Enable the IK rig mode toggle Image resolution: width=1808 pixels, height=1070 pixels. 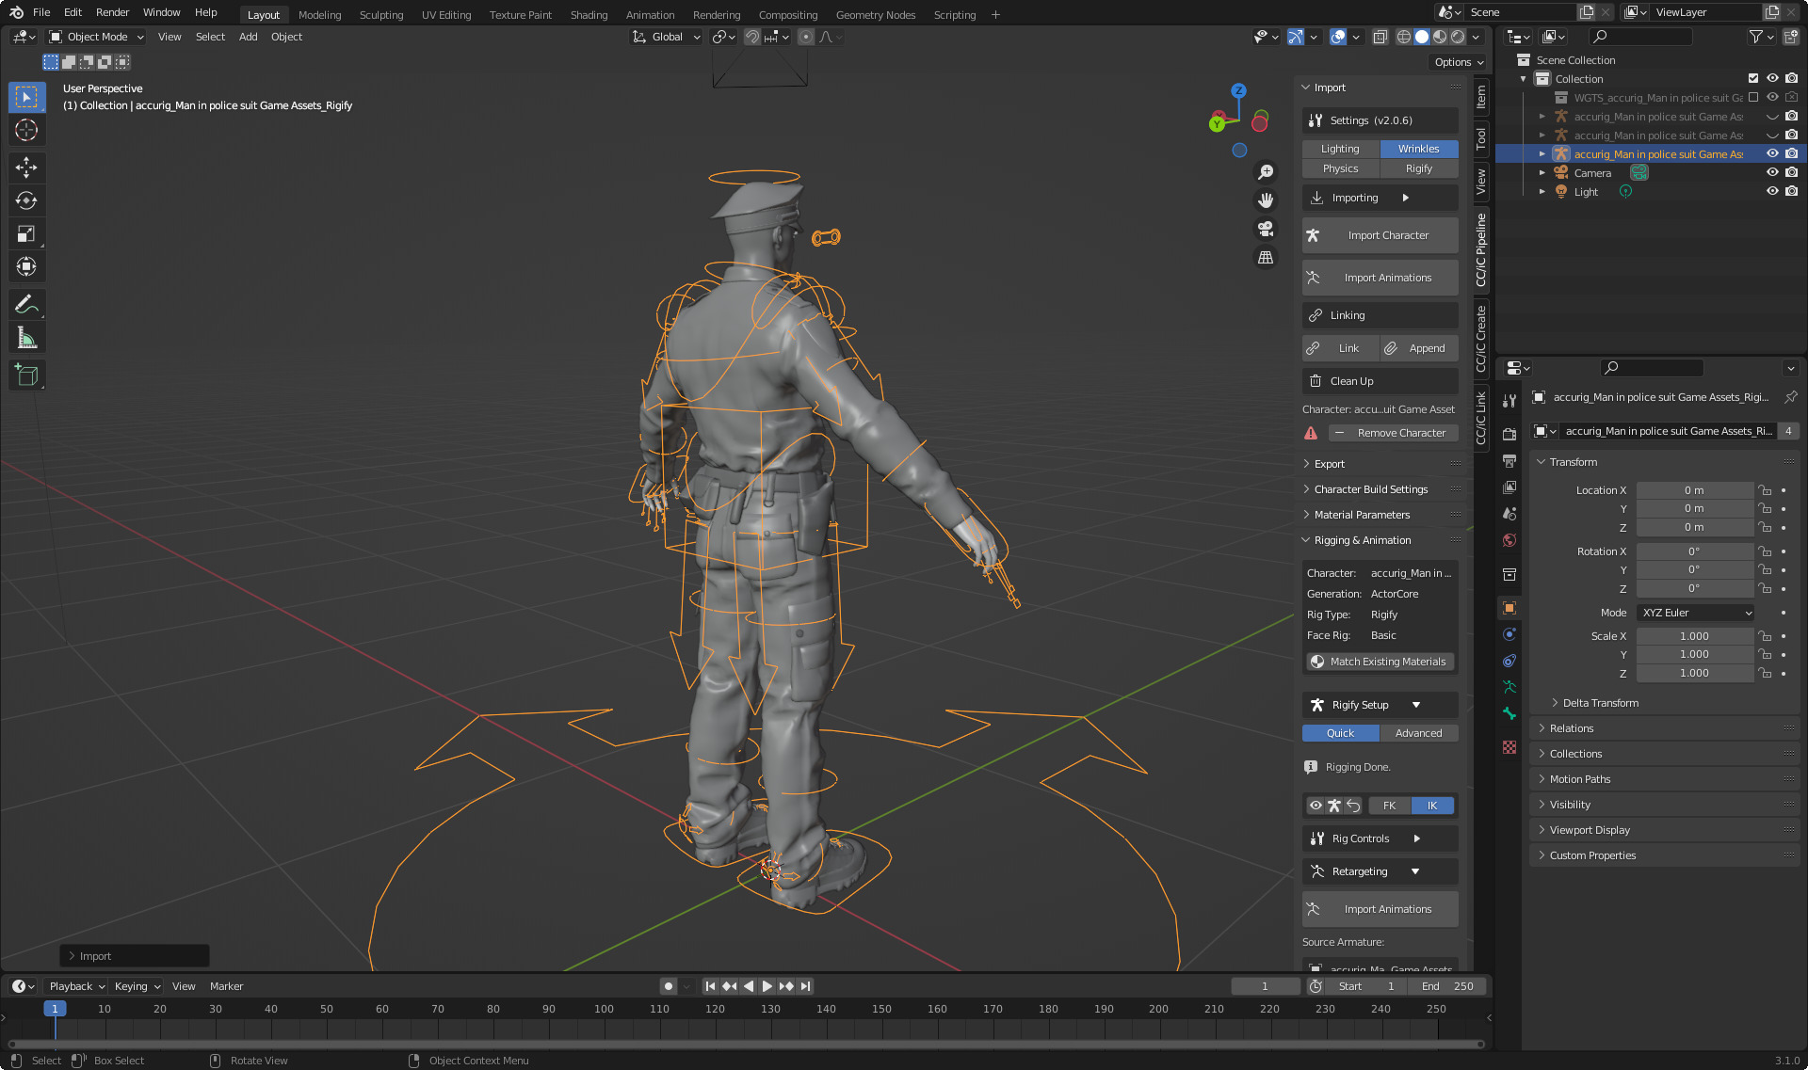[1432, 806]
